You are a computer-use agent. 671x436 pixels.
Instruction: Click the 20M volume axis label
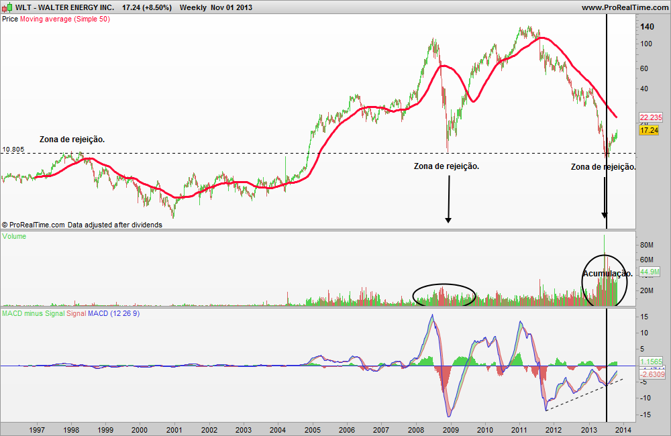pyautogui.click(x=647, y=290)
